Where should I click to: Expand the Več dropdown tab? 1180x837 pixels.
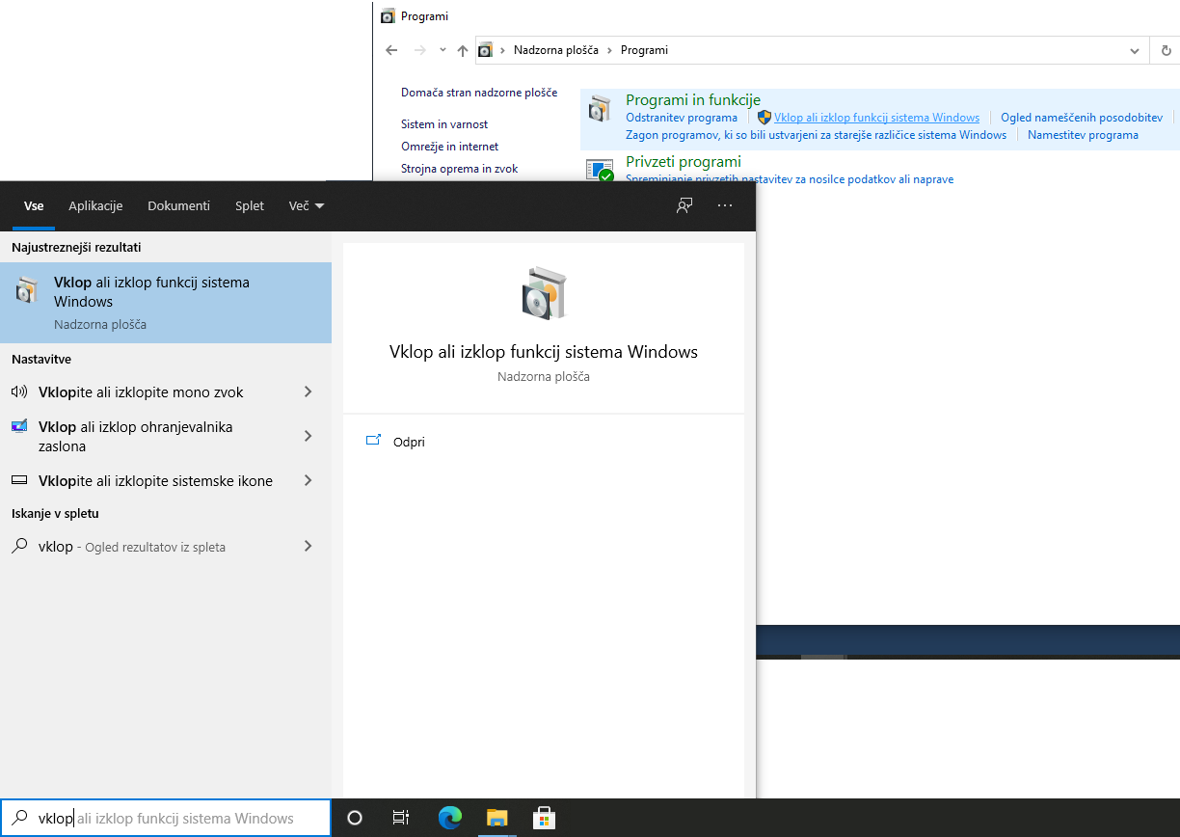pos(307,205)
